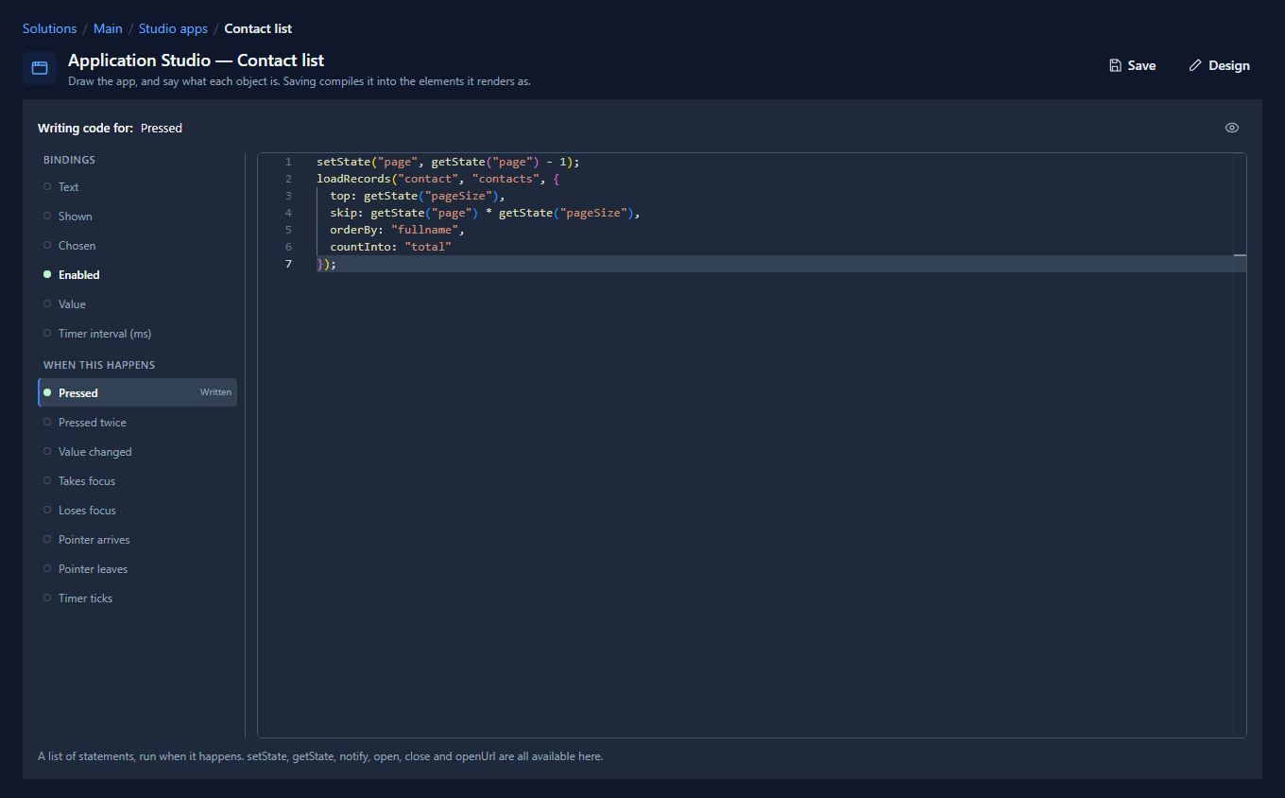Select the Loses focus event

(x=137, y=511)
